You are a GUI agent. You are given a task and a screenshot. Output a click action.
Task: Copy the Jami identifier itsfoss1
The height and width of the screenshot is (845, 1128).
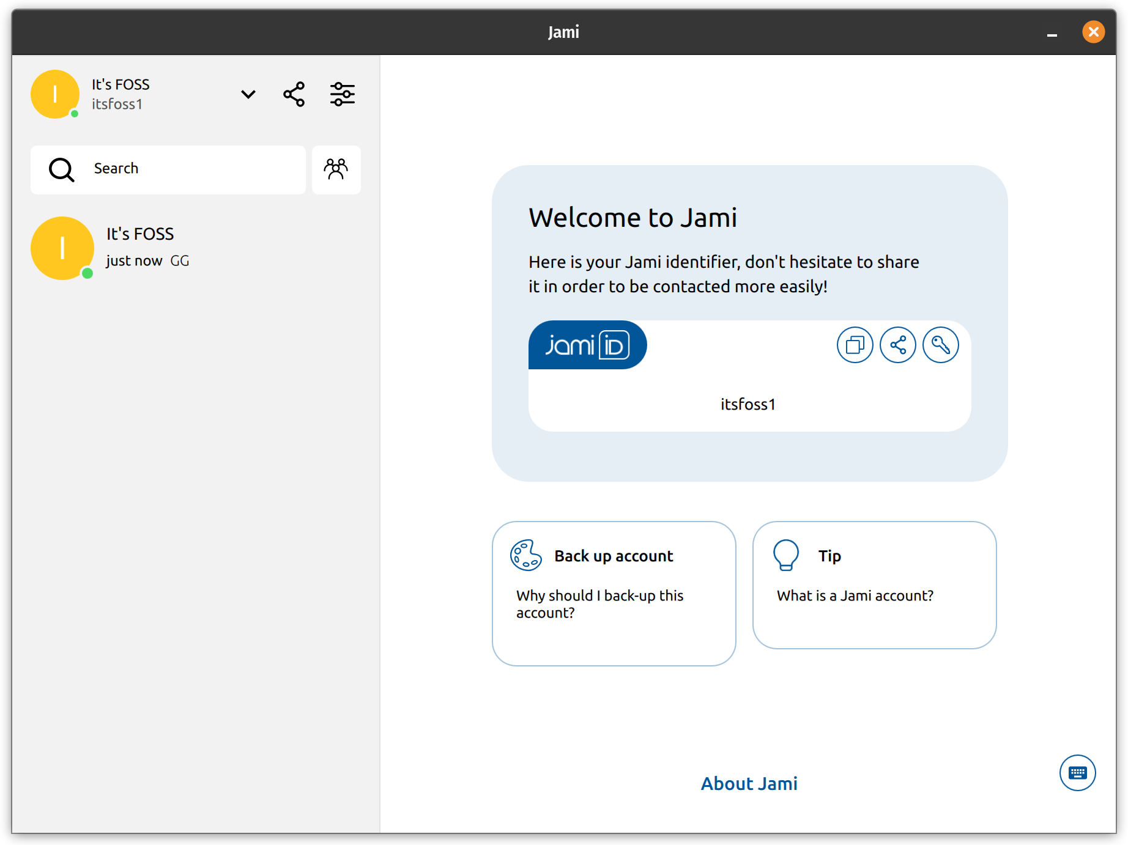(855, 344)
